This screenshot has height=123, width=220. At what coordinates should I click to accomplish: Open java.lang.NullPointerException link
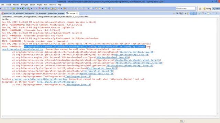[x=56, y=82]
